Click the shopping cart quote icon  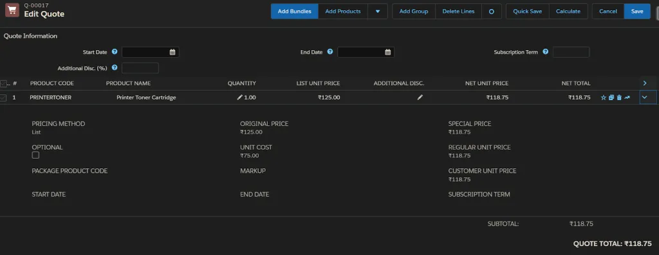12,10
